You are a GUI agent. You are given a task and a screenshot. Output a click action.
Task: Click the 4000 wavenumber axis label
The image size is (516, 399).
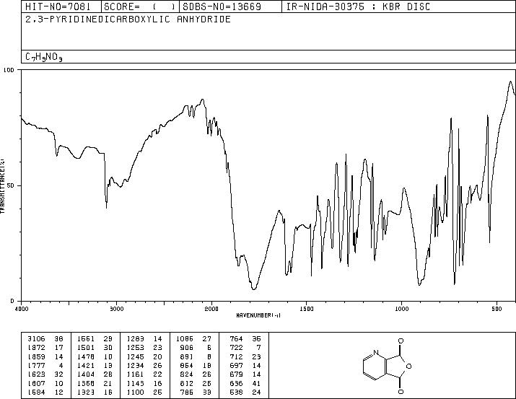click(22, 309)
